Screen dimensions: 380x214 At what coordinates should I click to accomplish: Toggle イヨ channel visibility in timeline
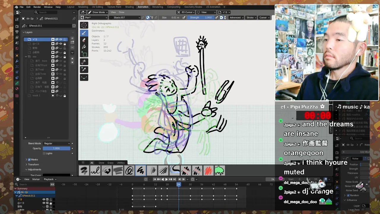click(44, 199)
